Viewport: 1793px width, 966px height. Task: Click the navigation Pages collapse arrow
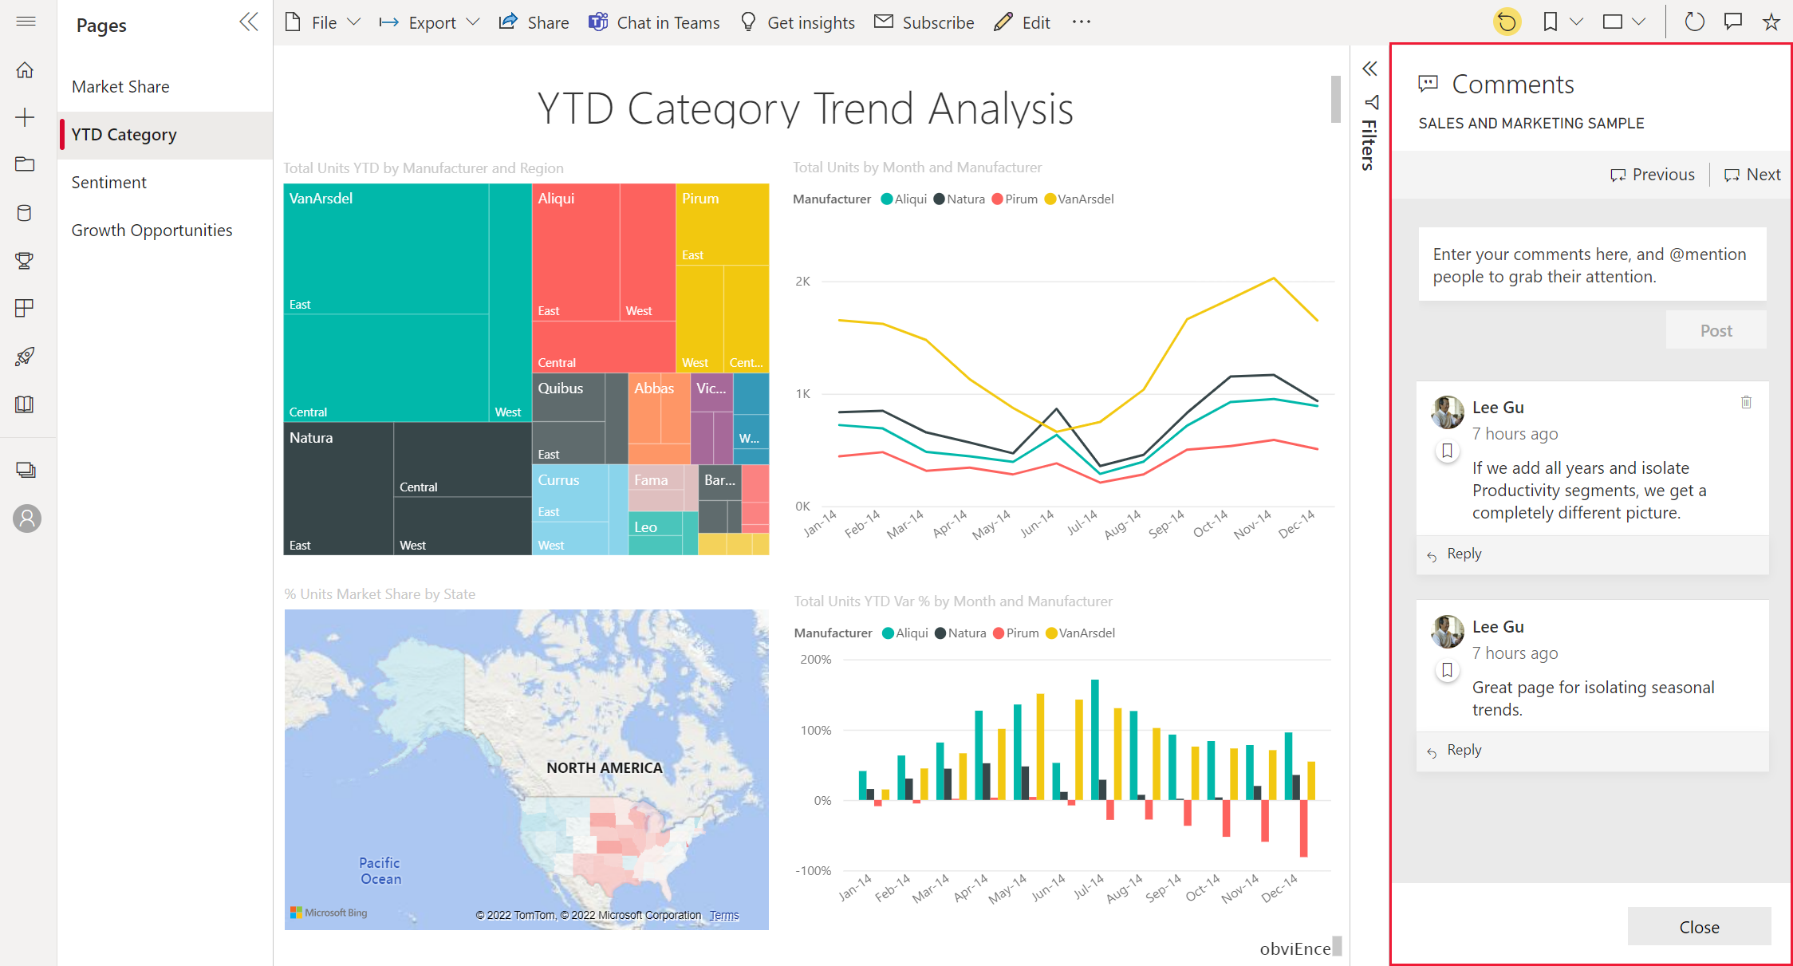pos(250,22)
